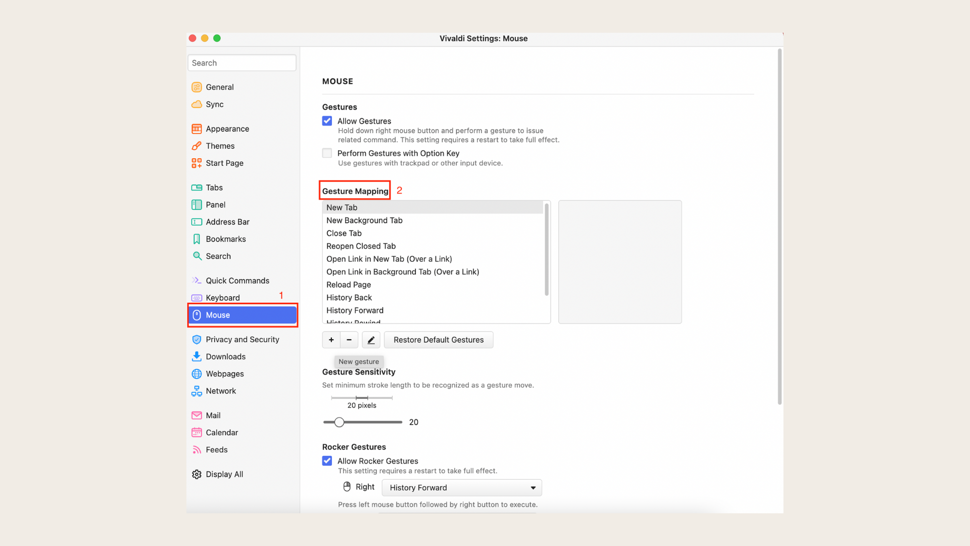
Task: Click the sensitivity value 20
Action: pos(414,422)
